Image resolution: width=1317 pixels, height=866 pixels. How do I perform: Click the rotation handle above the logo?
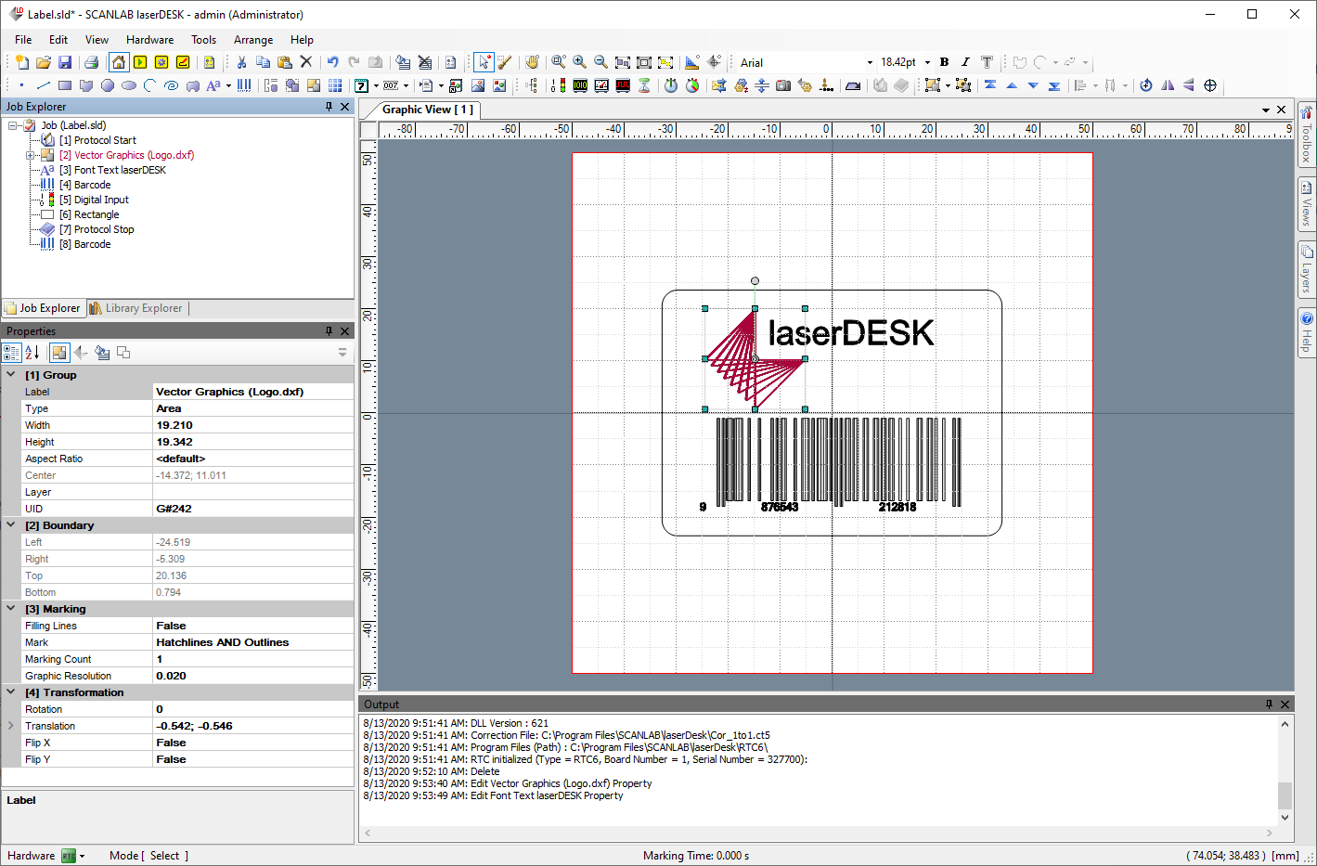point(755,280)
